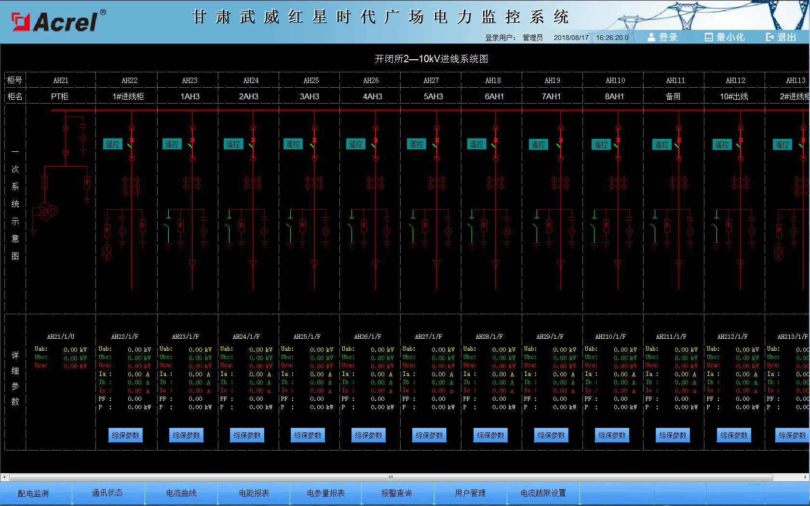Click the 管理员 user name

click(533, 38)
